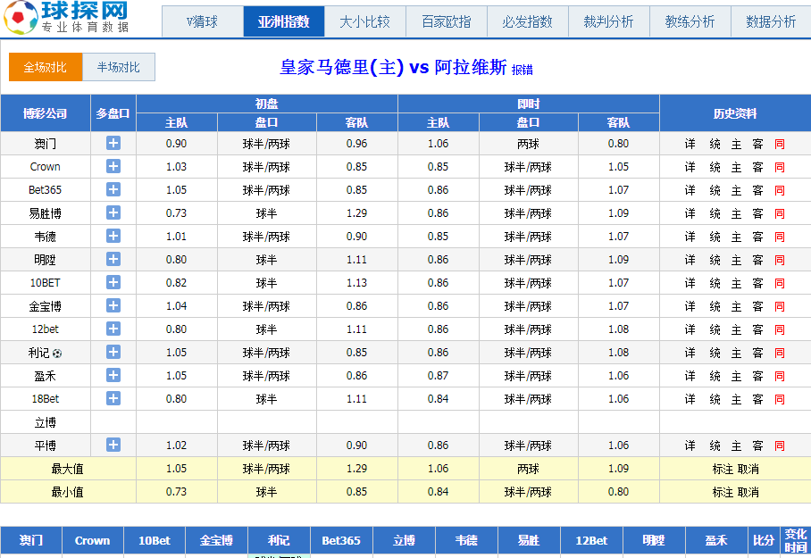The width and height of the screenshot is (811, 558).
Task: Expand multi-handicap plus icon for 金宝博
Action: [x=113, y=305]
